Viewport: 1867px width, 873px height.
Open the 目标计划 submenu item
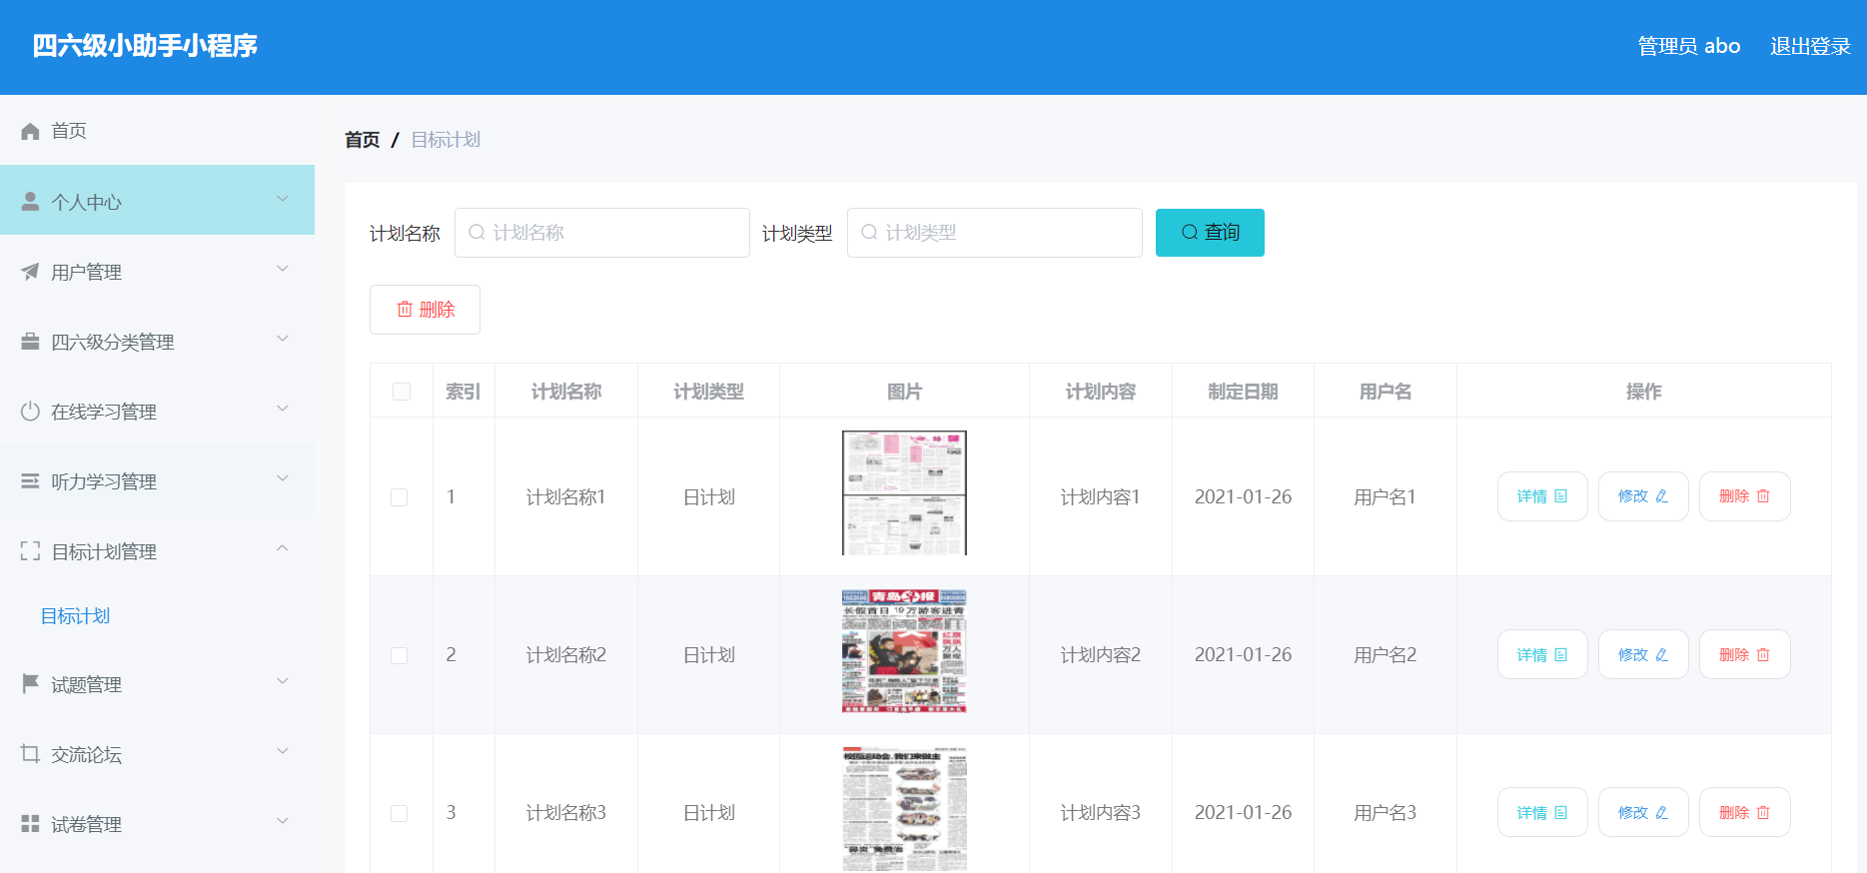click(x=76, y=616)
